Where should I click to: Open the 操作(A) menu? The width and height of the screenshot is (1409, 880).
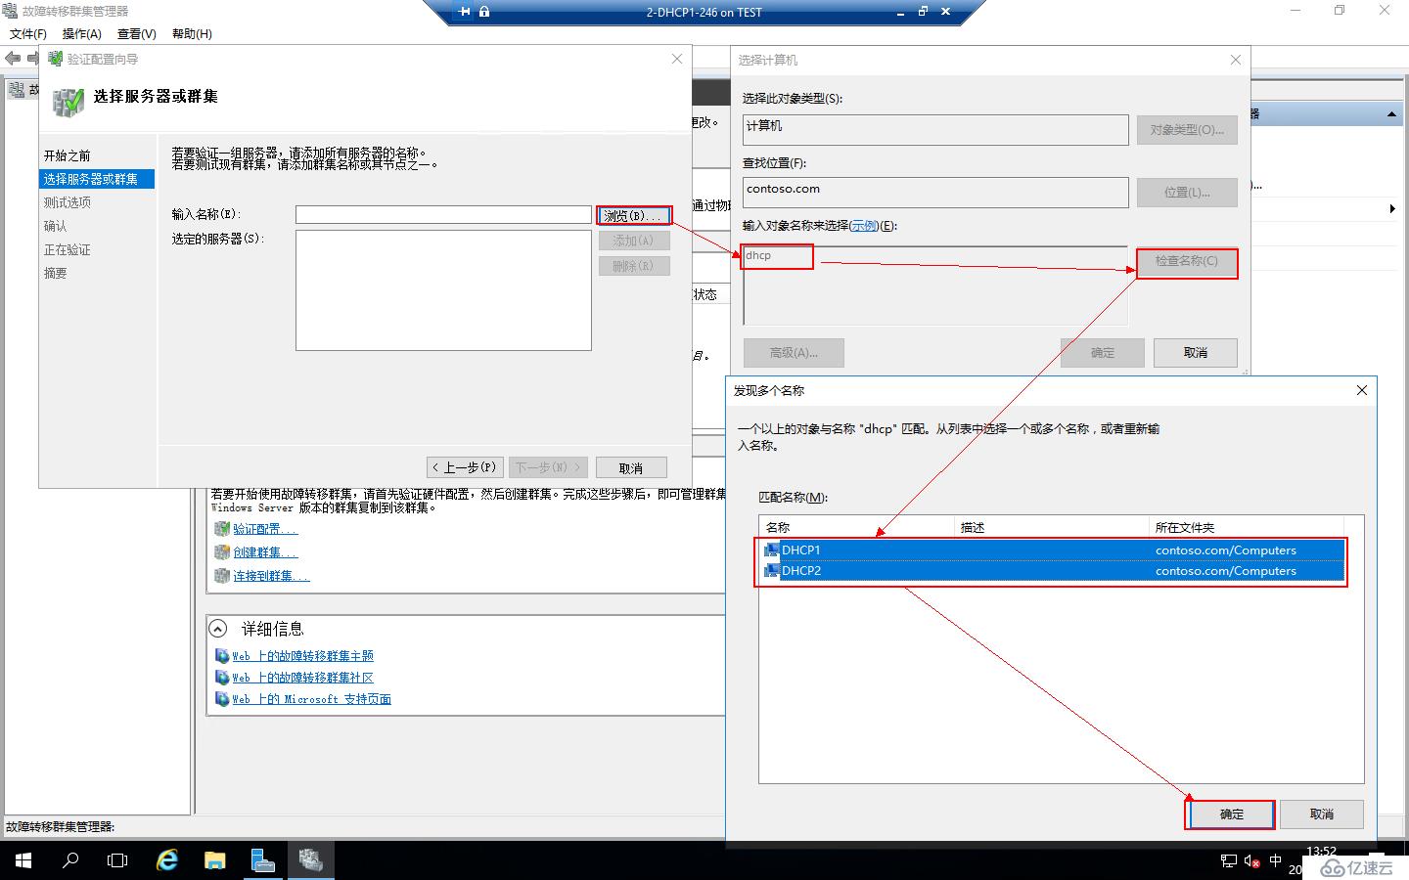(x=81, y=33)
